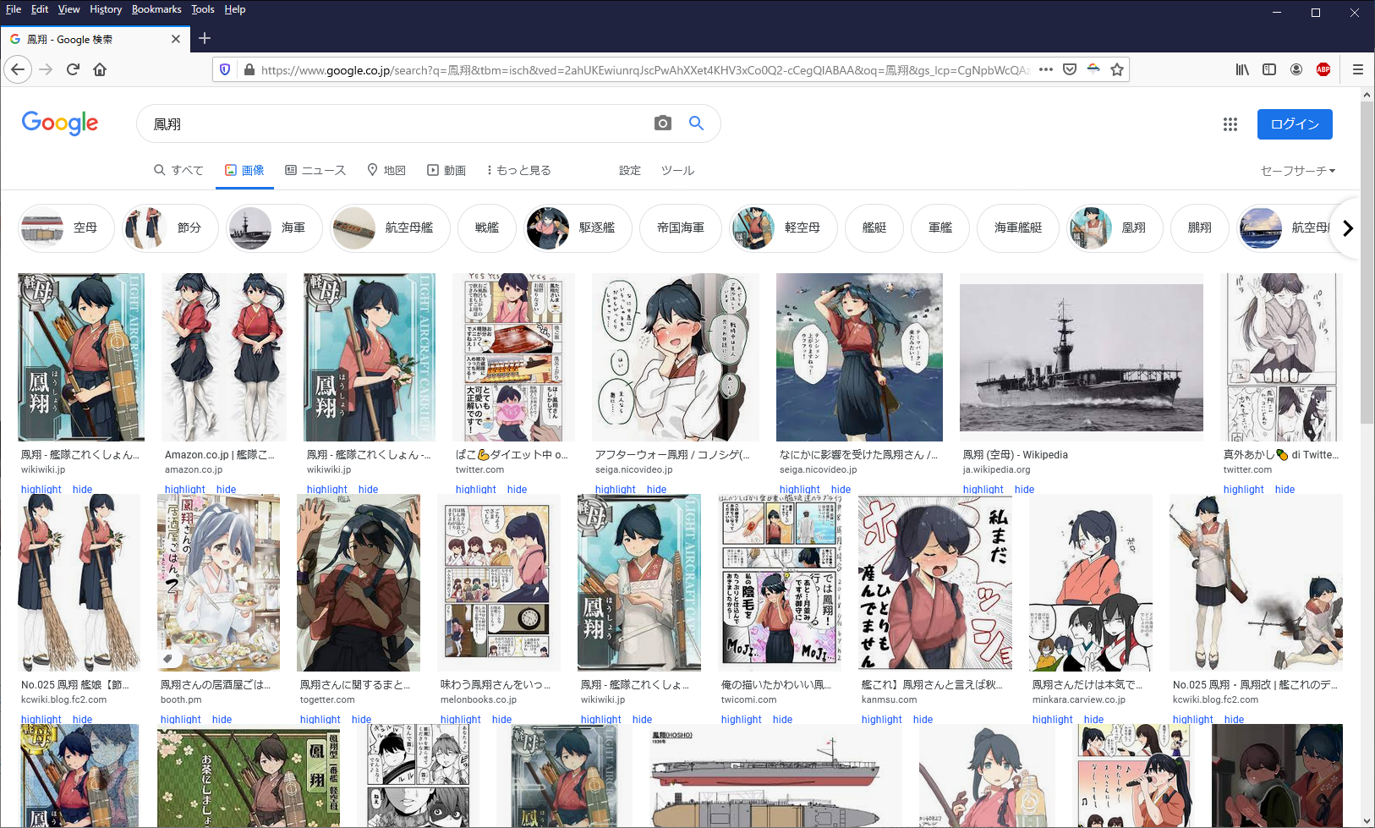Open the Help menu
Image resolution: width=1375 pixels, height=828 pixels.
tap(235, 9)
